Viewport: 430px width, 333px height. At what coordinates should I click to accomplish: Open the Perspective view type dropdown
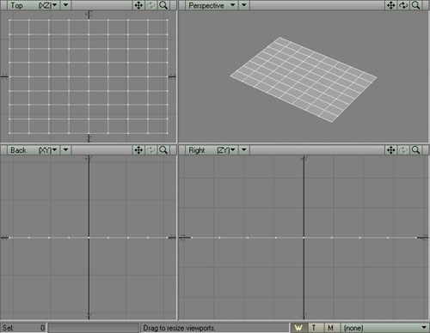click(x=212, y=5)
